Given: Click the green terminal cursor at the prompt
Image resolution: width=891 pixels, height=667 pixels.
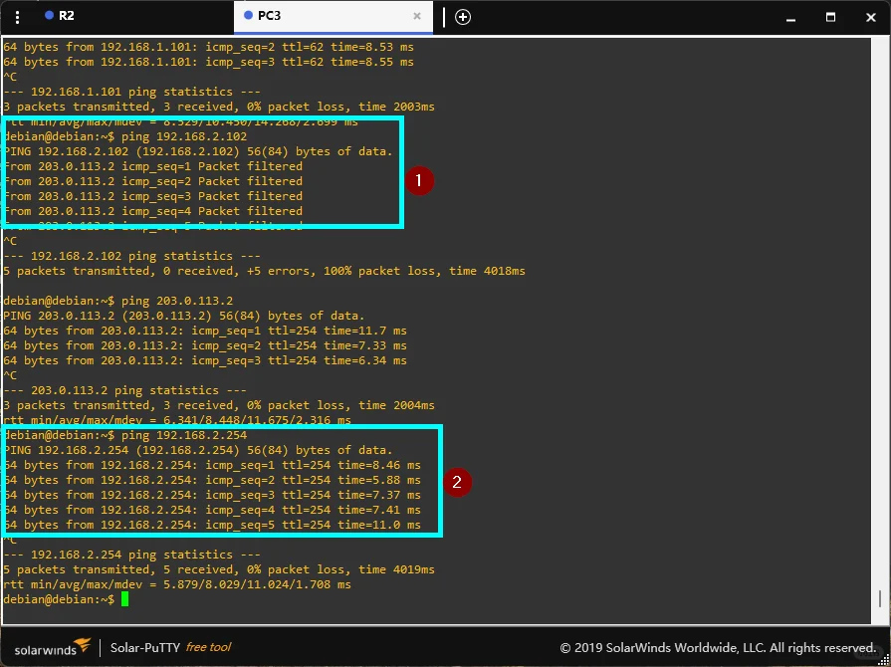Looking at the screenshot, I should [125, 599].
